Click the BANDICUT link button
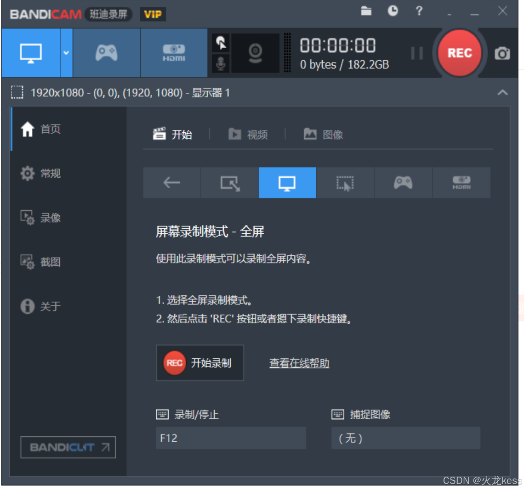524x490 pixels. (68, 447)
